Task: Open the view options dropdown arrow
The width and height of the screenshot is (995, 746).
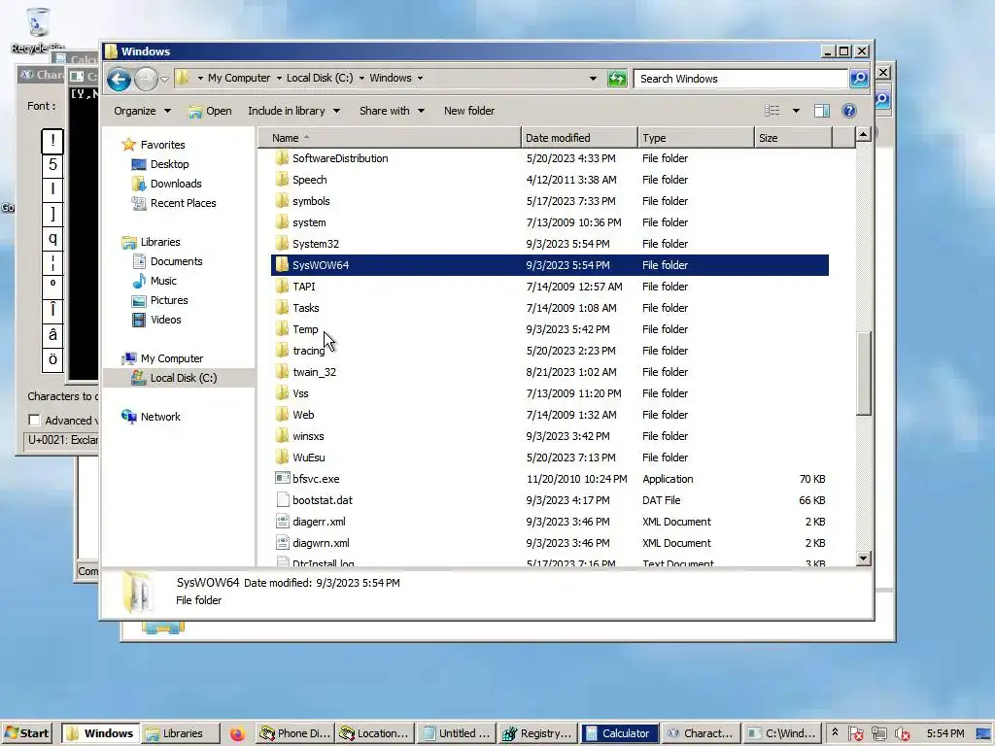Action: [x=796, y=111]
